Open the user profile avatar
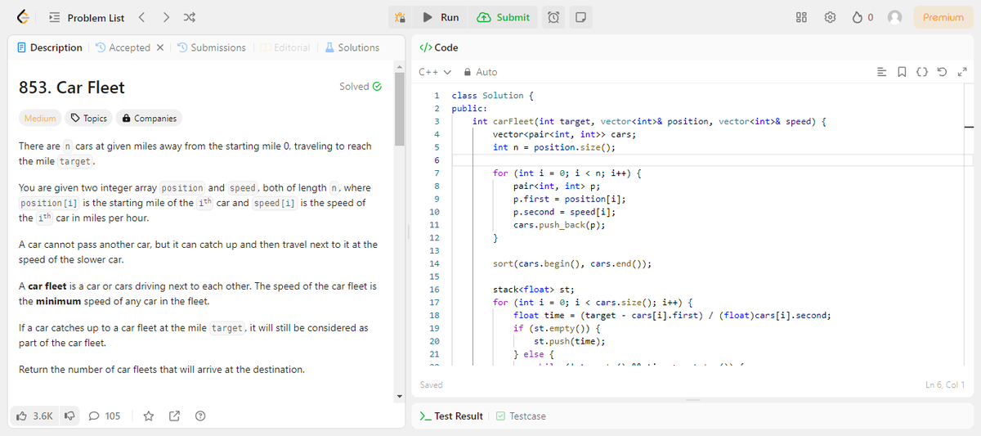The height and width of the screenshot is (436, 981). pyautogui.click(x=895, y=17)
